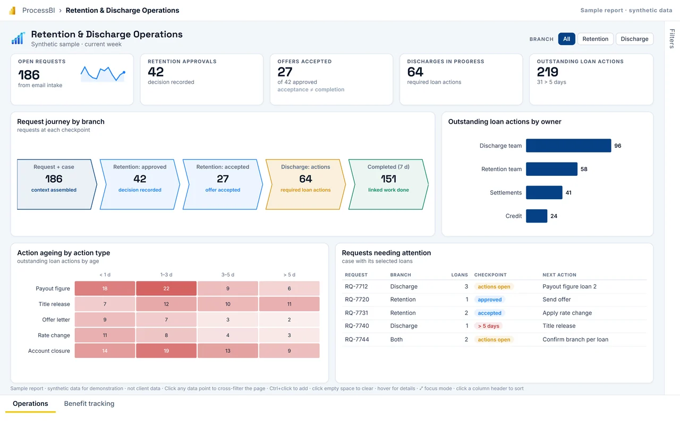This screenshot has width=680, height=425.
Task: Select the Retention team bar
Action: tap(551, 169)
